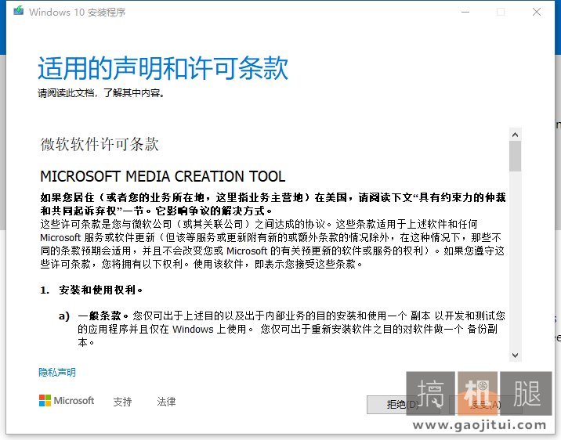Click the text 请阅读此文档，了解其中内容
This screenshot has height=440, width=561.
[101, 93]
